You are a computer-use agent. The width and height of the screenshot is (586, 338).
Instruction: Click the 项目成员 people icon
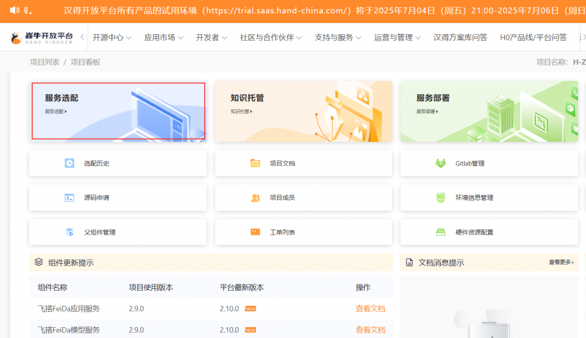(x=255, y=198)
